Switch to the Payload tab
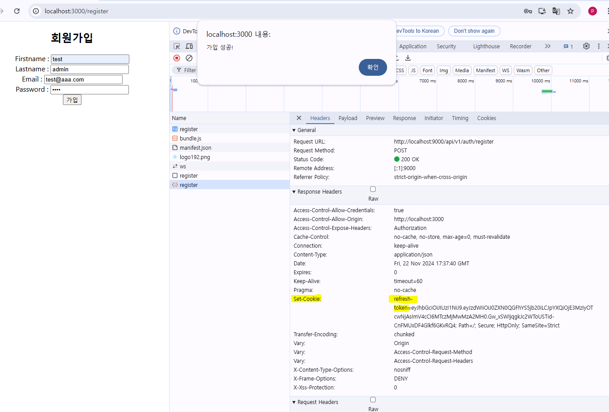 348,118
